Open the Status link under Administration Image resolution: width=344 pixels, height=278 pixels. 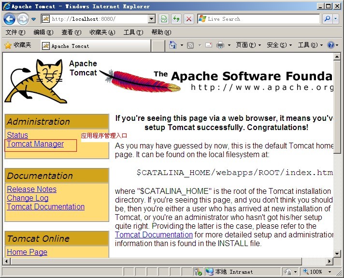[x=17, y=135]
